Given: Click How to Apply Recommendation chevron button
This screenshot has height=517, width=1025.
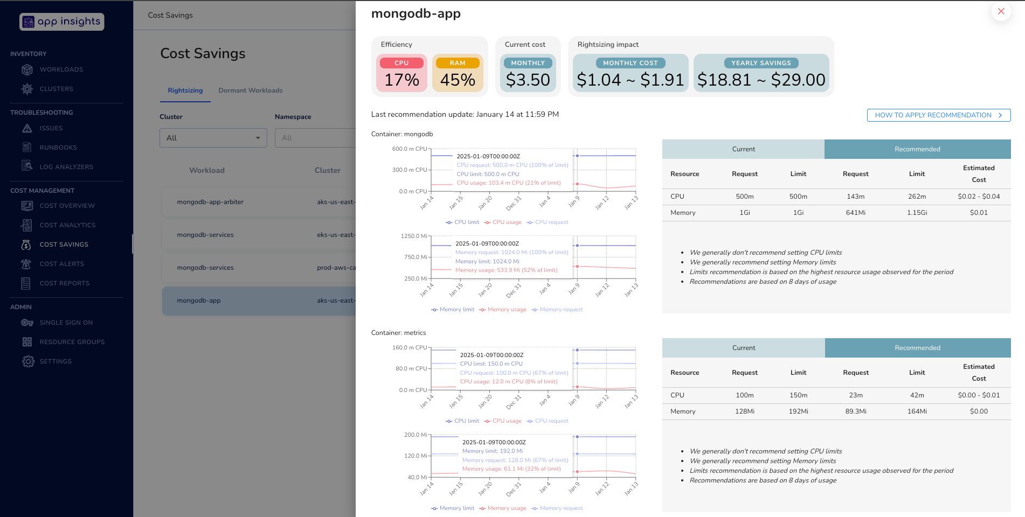Looking at the screenshot, I should click(x=938, y=115).
